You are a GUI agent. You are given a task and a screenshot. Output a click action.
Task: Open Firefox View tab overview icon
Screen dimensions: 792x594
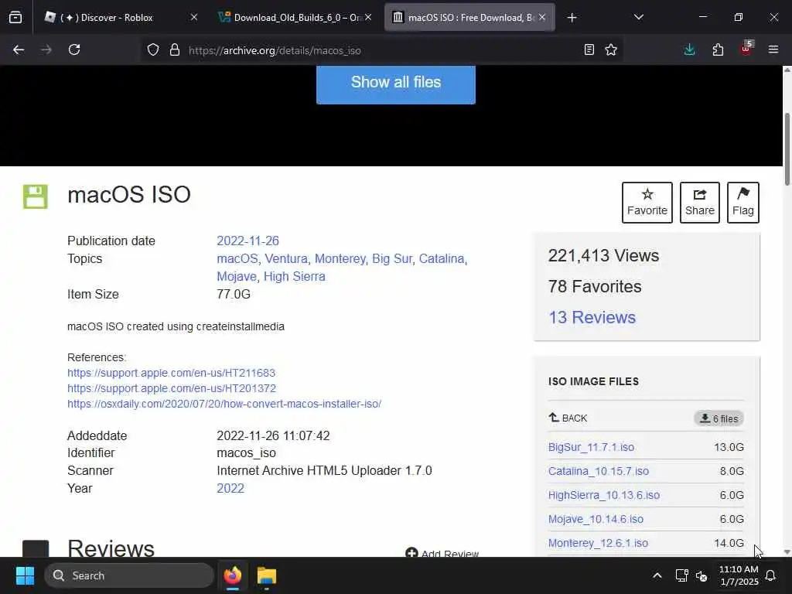[x=15, y=18]
